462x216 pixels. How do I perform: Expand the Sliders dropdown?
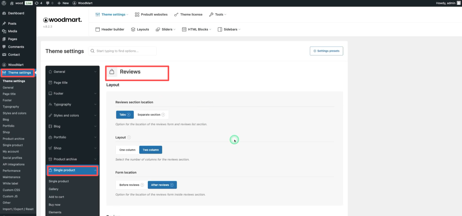click(166, 29)
